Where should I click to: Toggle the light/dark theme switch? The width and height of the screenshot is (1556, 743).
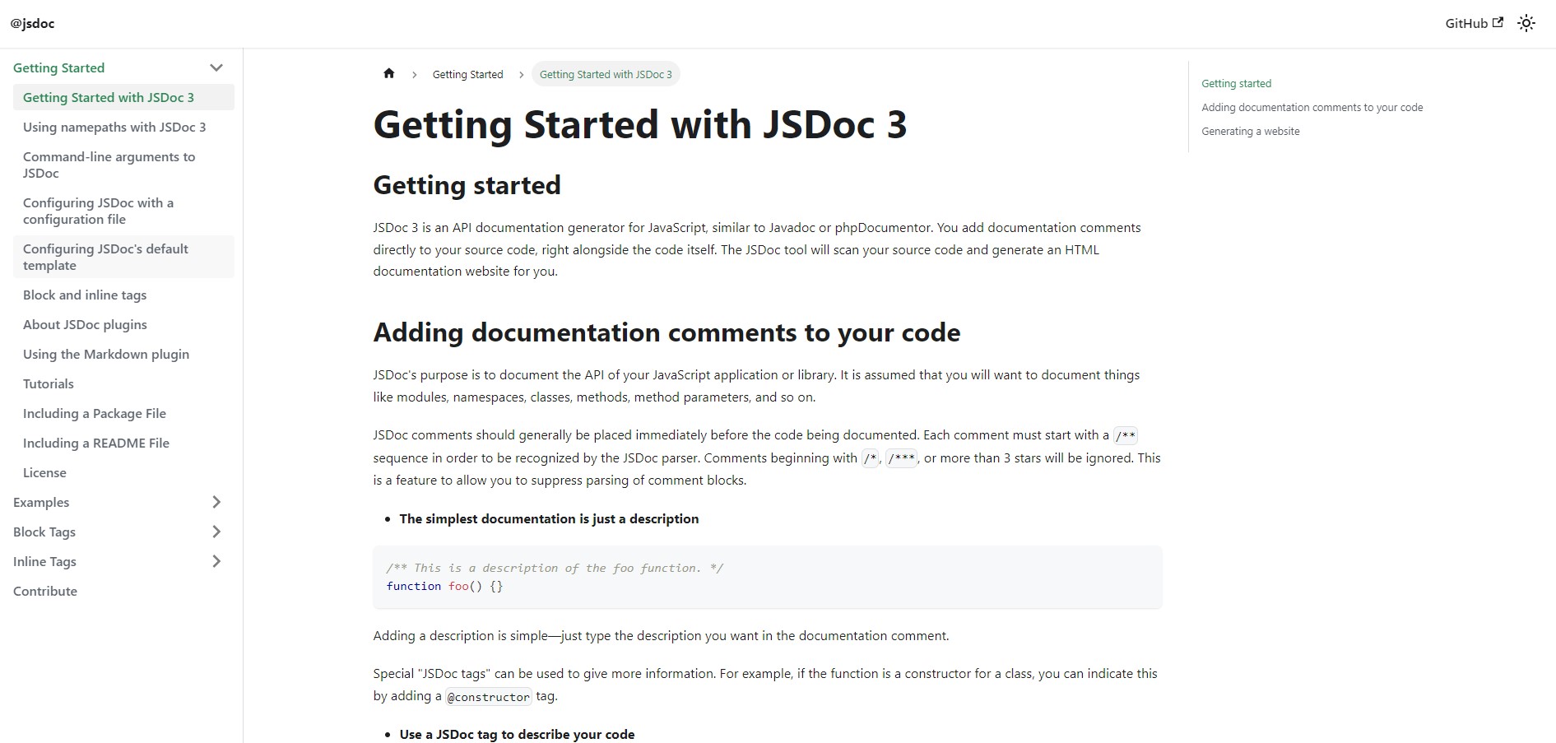coord(1526,24)
